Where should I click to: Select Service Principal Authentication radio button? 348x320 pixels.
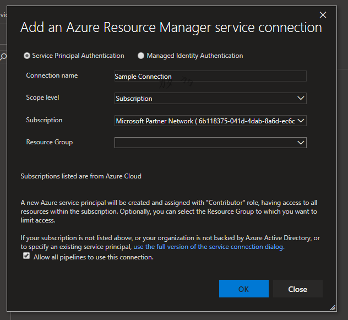[x=27, y=56]
